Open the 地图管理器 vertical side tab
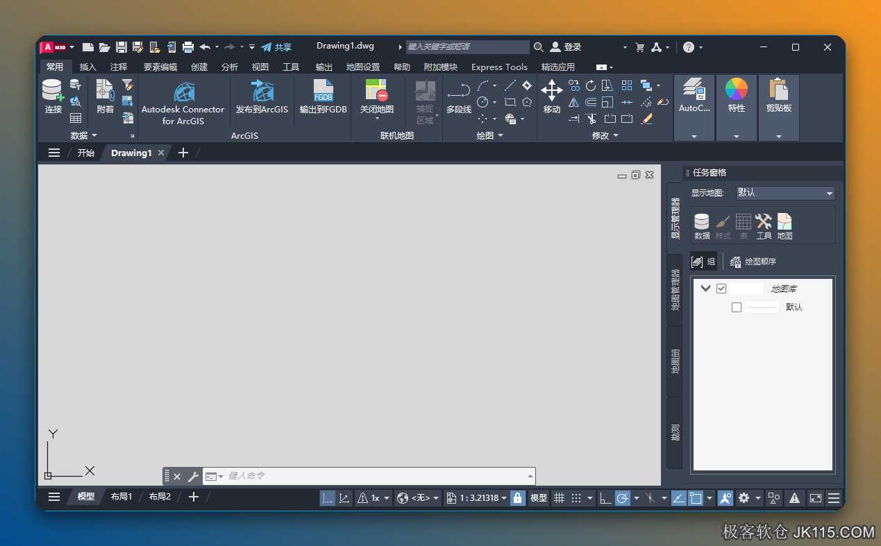This screenshot has height=546, width=881. pyautogui.click(x=675, y=290)
